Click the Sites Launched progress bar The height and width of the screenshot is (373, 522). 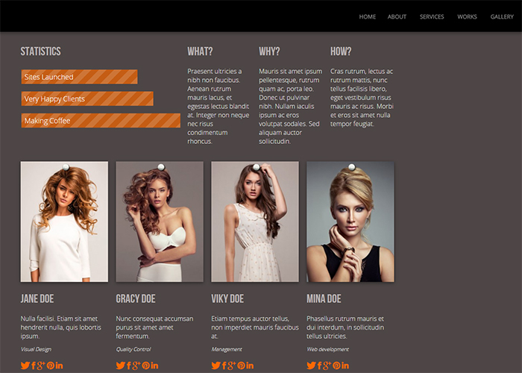[79, 77]
